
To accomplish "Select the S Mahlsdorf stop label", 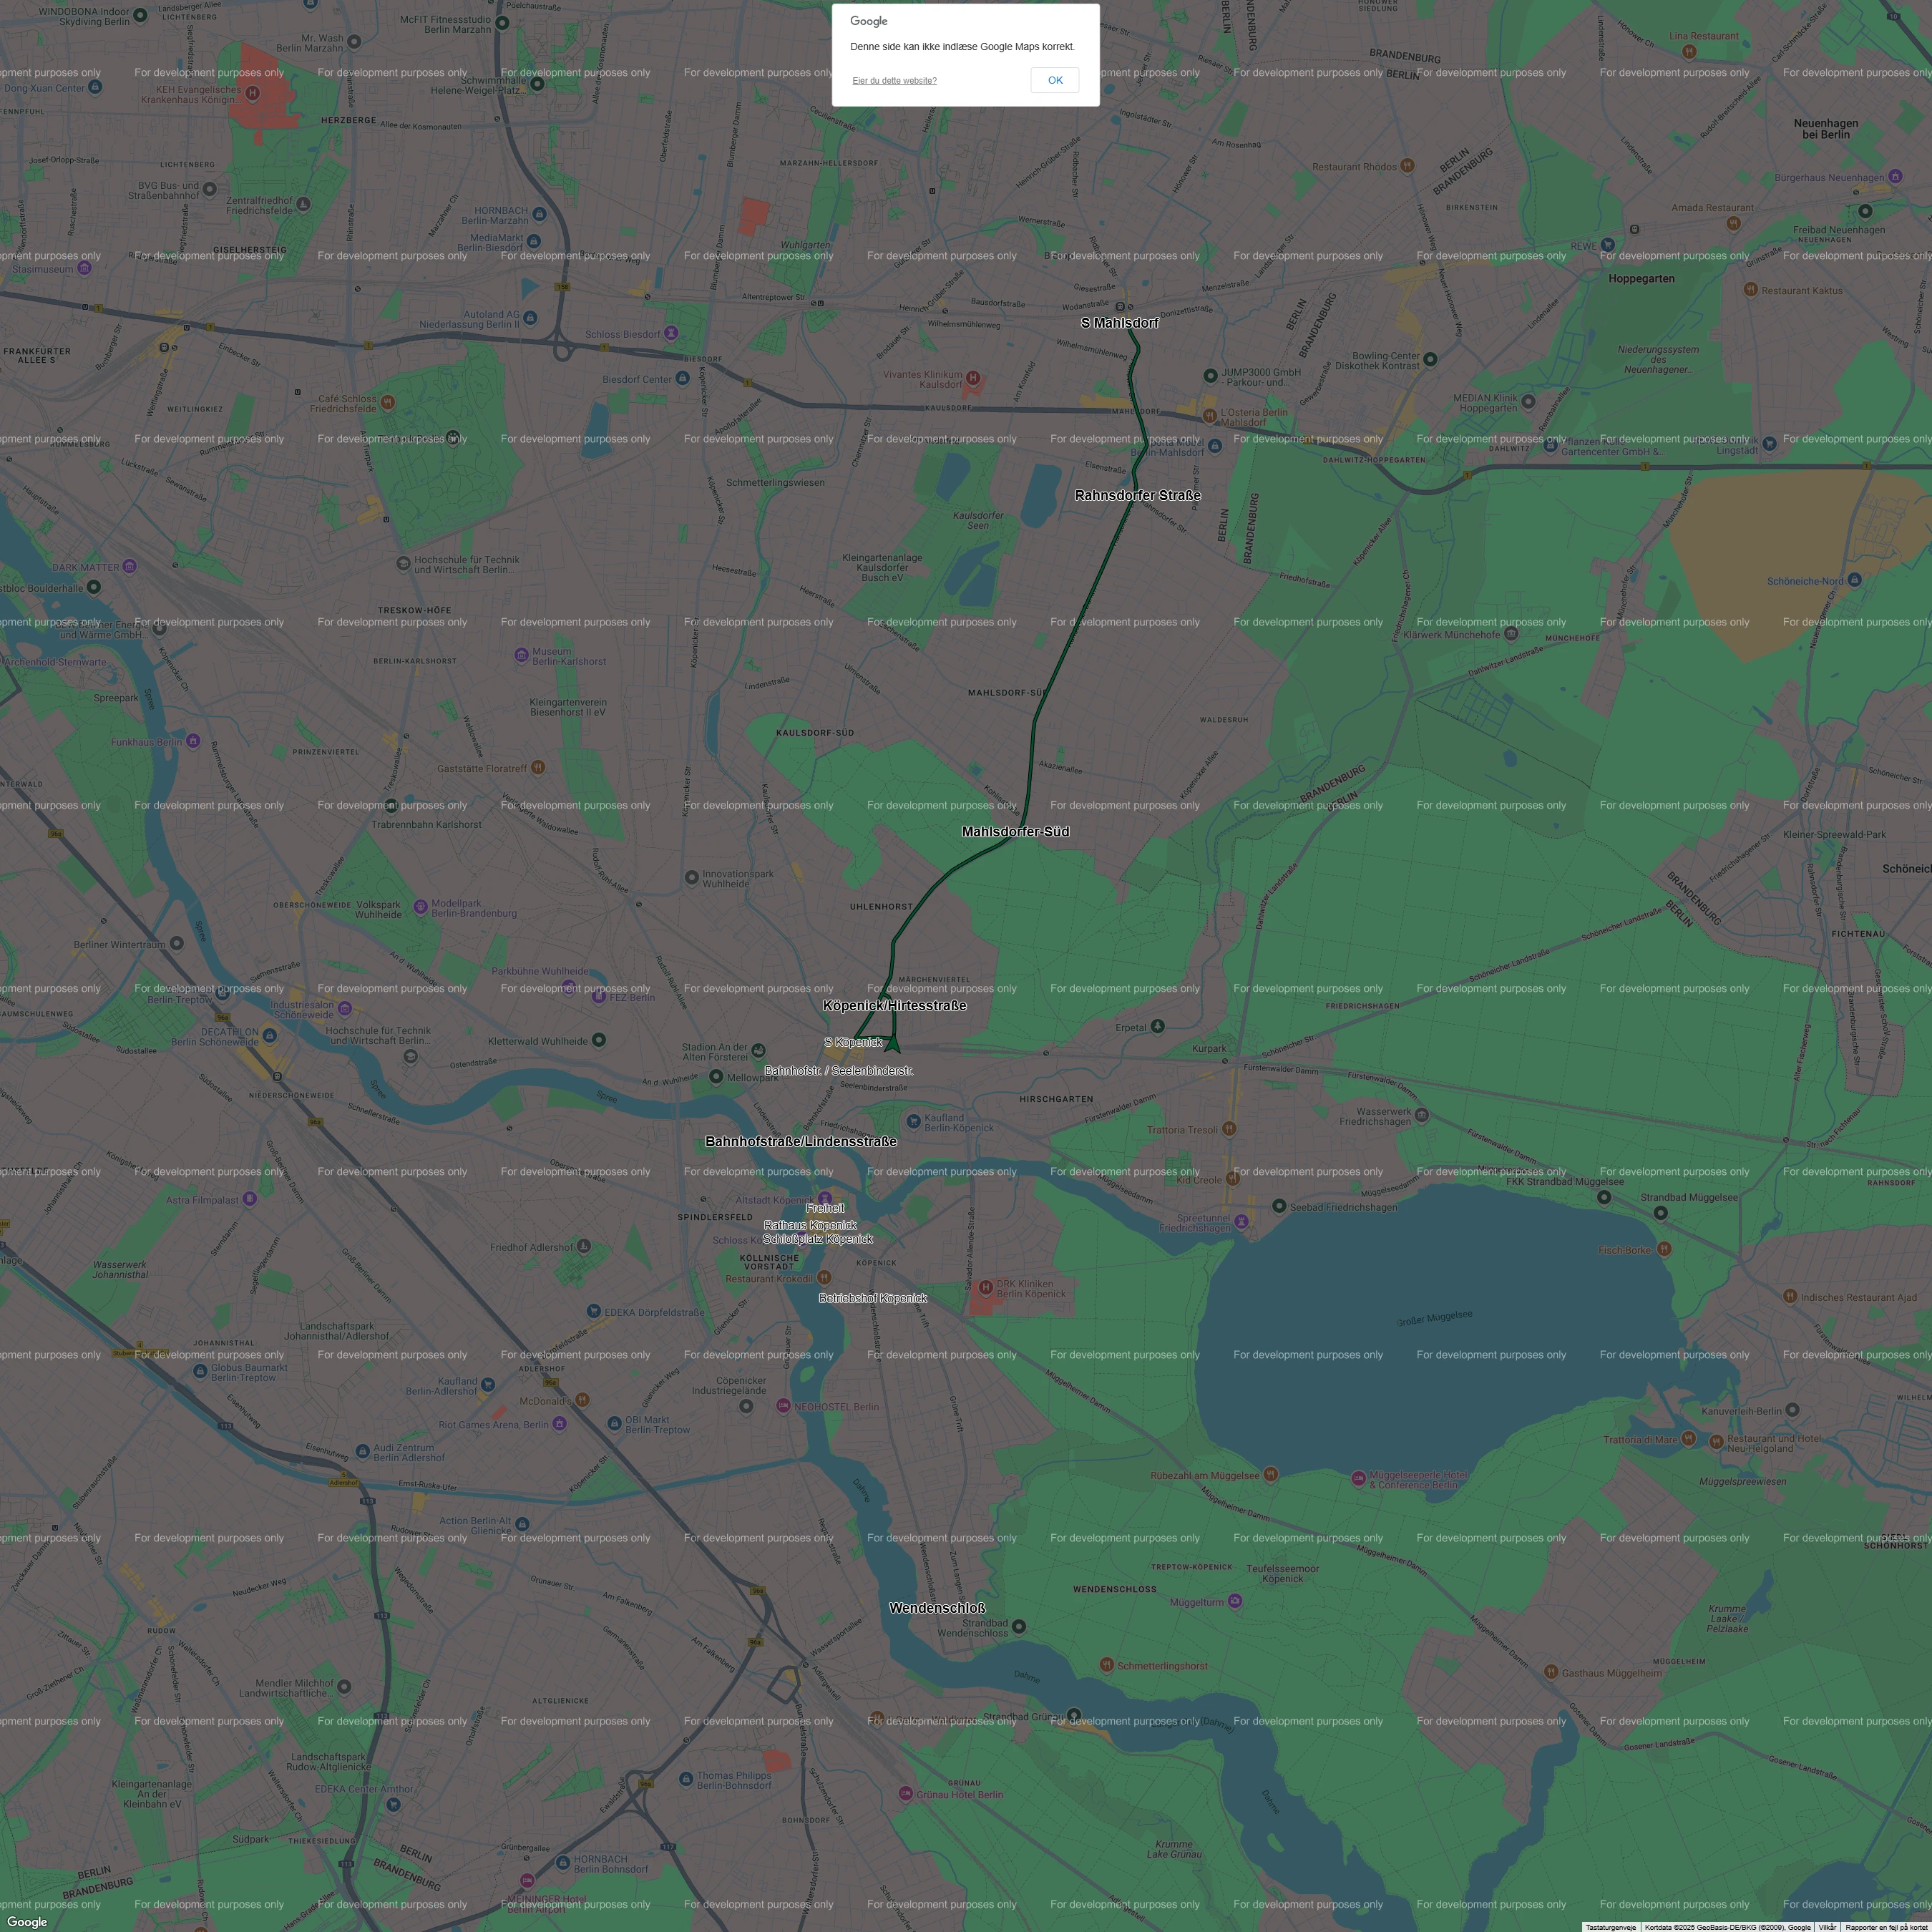I will click(x=1119, y=323).
